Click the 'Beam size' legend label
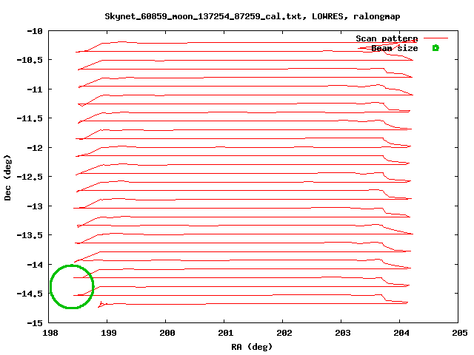The height and width of the screenshot is (355, 474). (x=395, y=48)
